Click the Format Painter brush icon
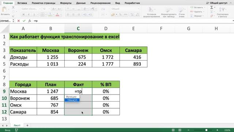This screenshot has height=132, width=234. pyautogui.click(x=13, y=16)
